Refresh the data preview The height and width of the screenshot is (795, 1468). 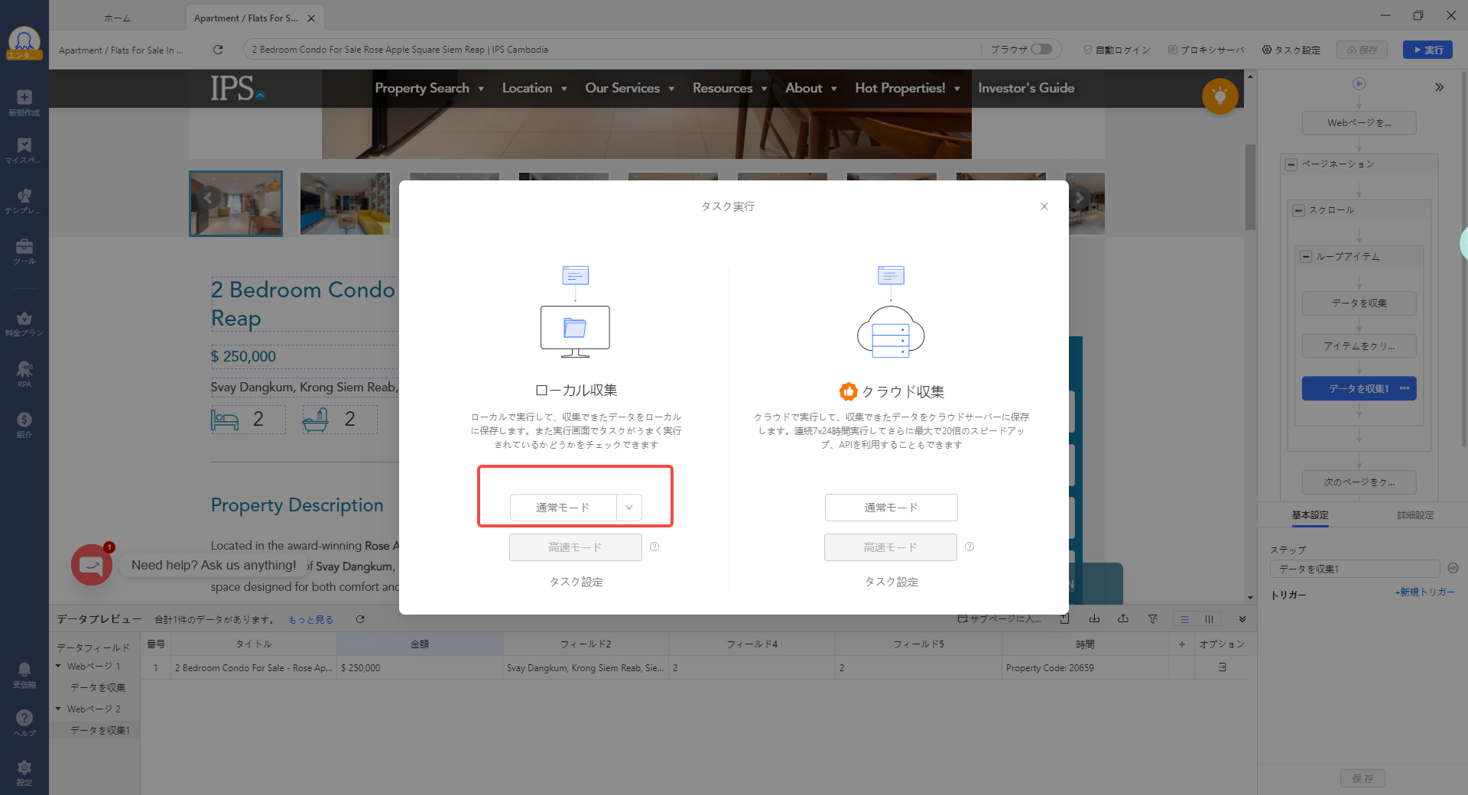pos(360,619)
